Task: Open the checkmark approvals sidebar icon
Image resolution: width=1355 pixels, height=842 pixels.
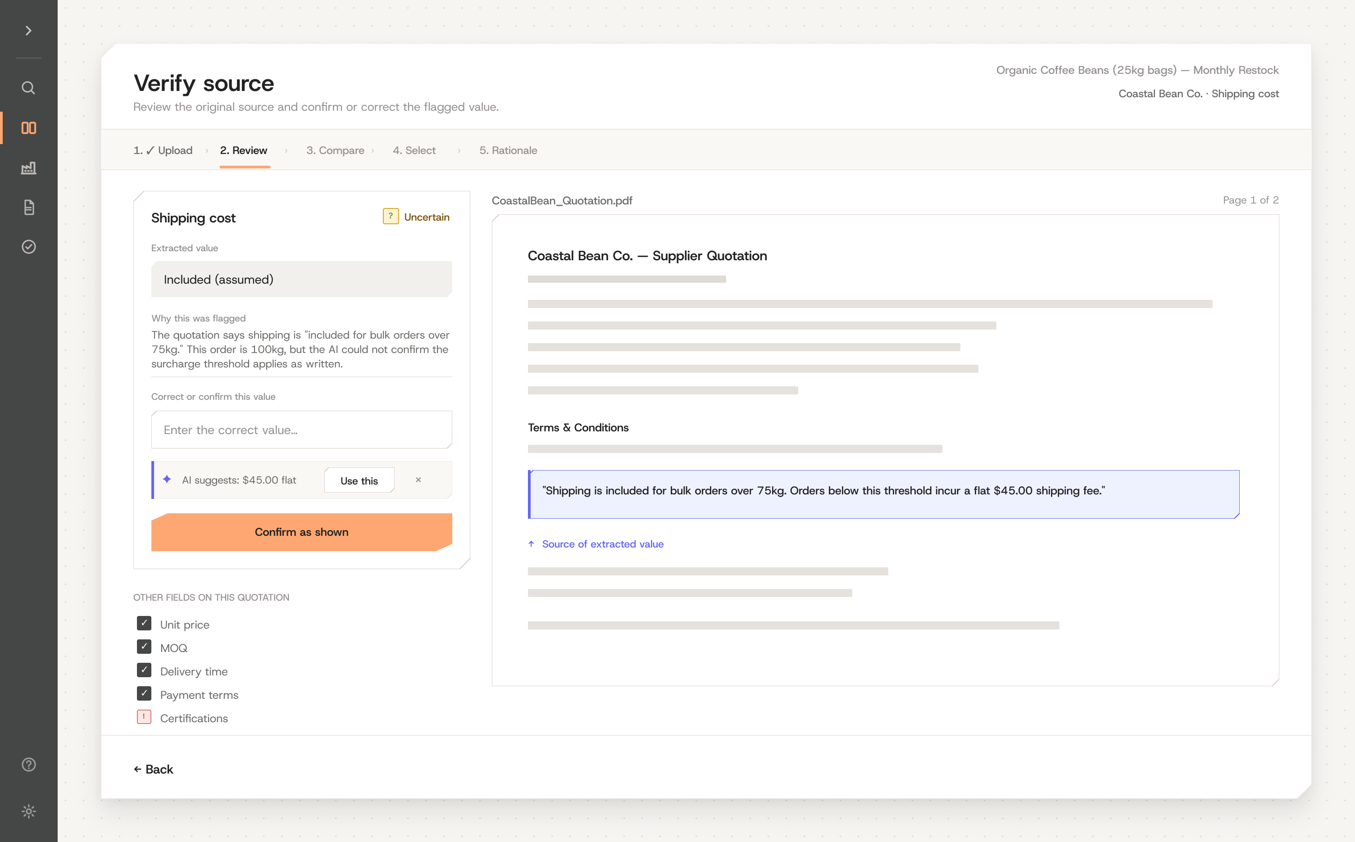Action: click(x=28, y=247)
